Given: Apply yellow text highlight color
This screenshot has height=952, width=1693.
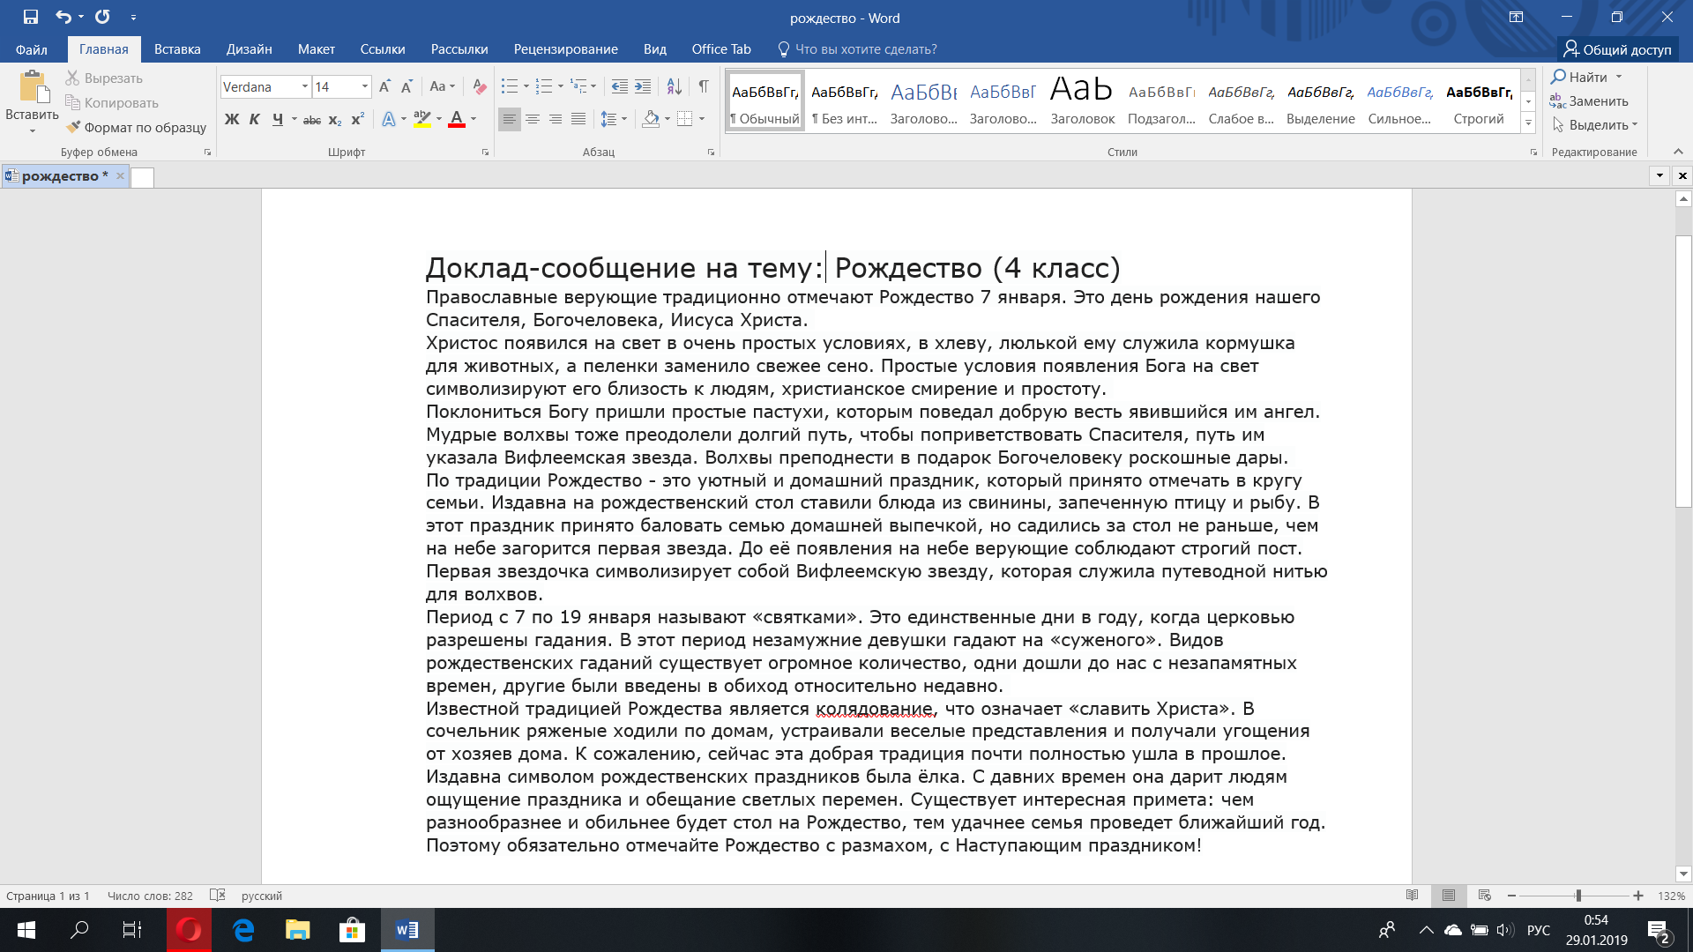Looking at the screenshot, I should point(422,120).
